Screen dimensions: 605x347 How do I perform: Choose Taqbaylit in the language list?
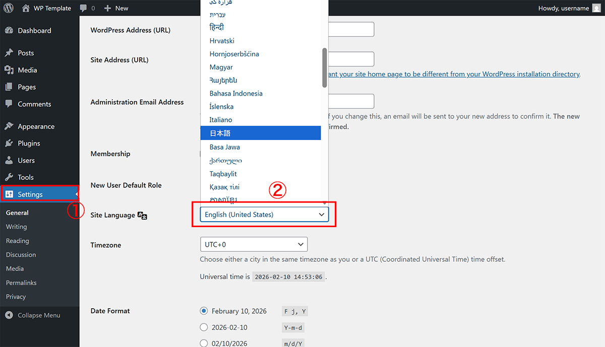[223, 174]
